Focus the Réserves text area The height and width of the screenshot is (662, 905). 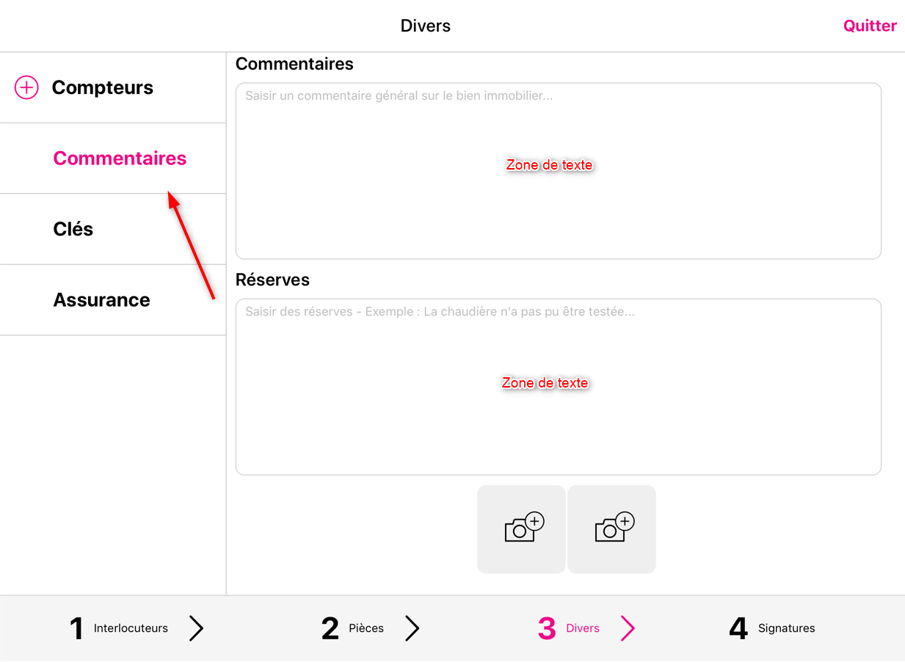[559, 387]
